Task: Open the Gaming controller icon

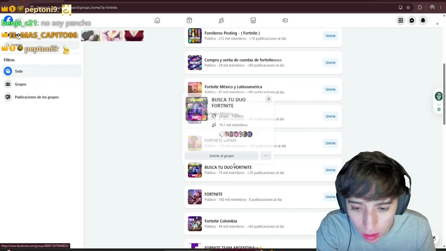Action: (285, 21)
